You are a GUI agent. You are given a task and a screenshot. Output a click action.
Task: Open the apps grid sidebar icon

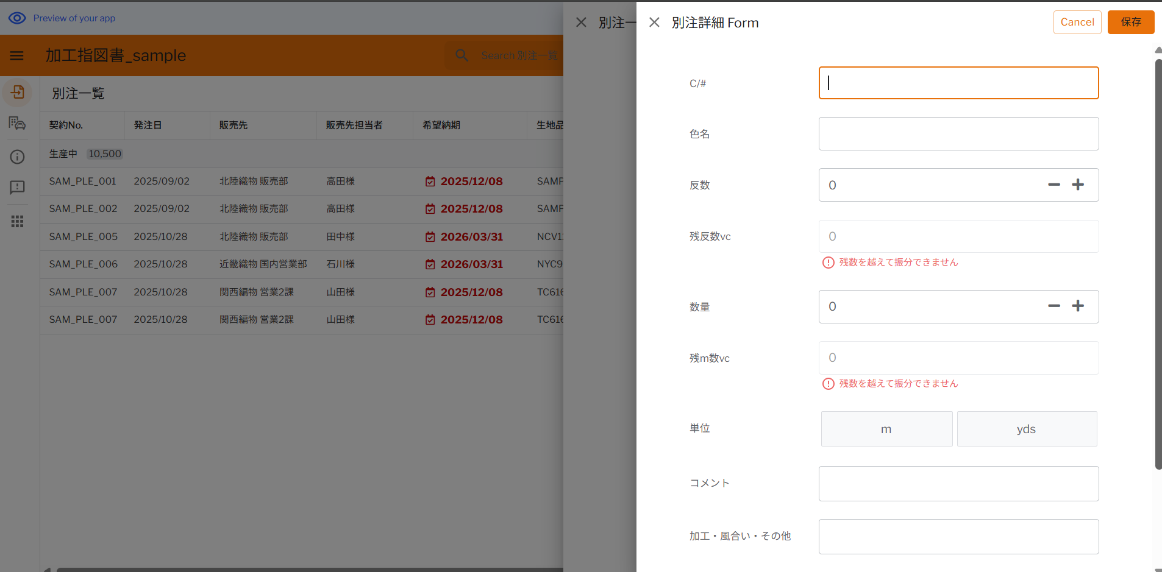(18, 221)
